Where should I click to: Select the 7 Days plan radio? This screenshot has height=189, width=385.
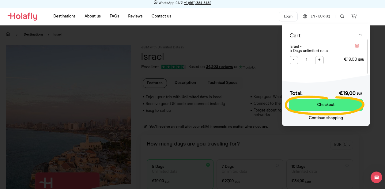tap(277, 165)
